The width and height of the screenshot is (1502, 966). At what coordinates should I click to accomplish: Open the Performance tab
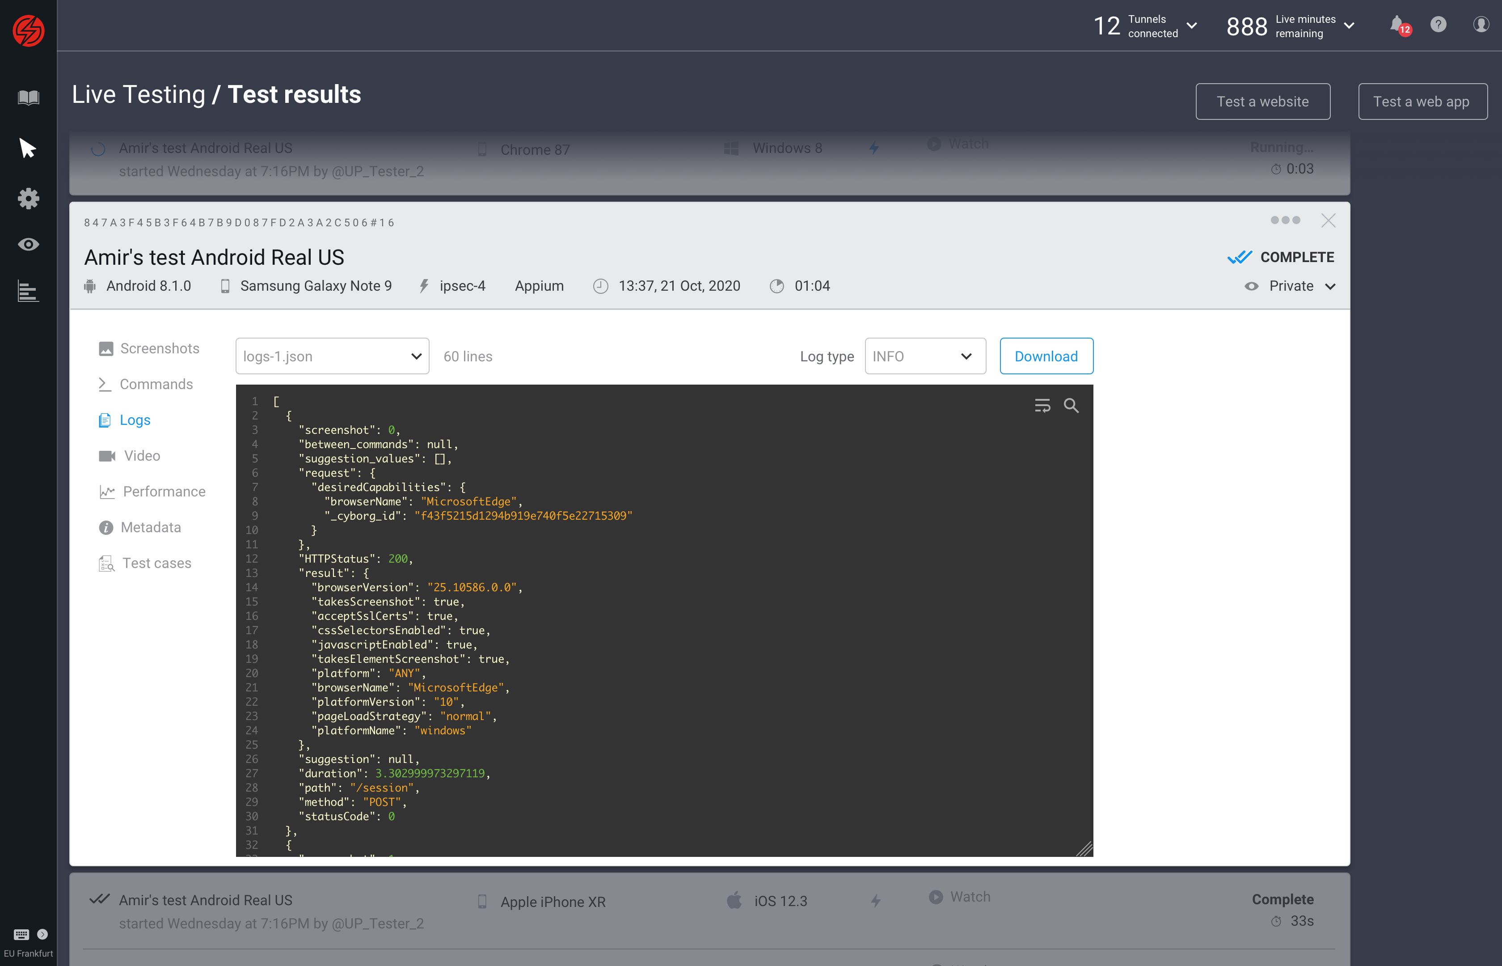pos(152,491)
